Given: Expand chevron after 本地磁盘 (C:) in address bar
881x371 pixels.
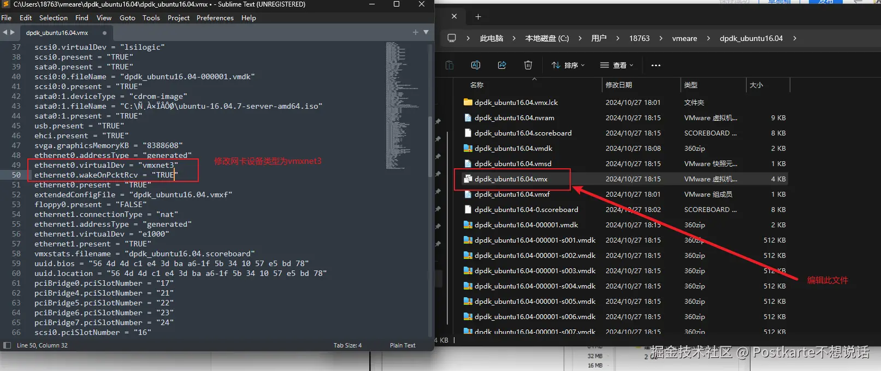Looking at the screenshot, I should (x=580, y=38).
